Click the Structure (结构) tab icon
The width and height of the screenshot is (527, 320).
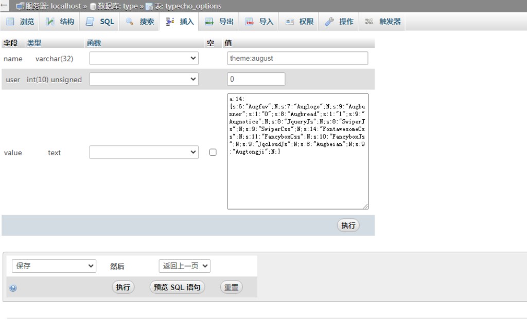coord(50,22)
